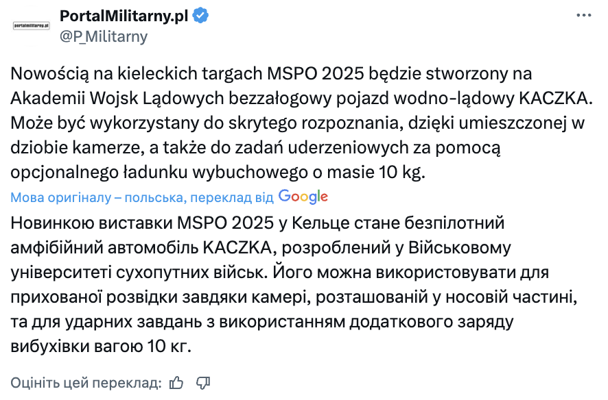Click the 'Мова оригіналу – польська' translation link
This screenshot has width=608, height=400.
click(x=100, y=197)
